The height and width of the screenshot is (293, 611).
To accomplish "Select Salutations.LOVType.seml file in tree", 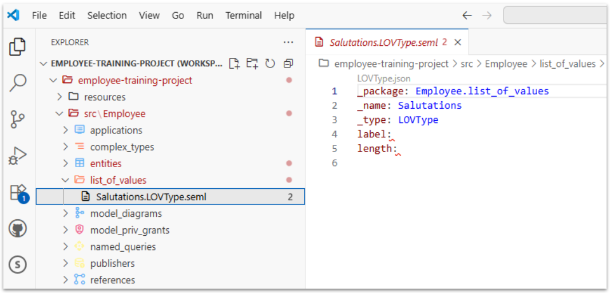I will click(x=151, y=197).
